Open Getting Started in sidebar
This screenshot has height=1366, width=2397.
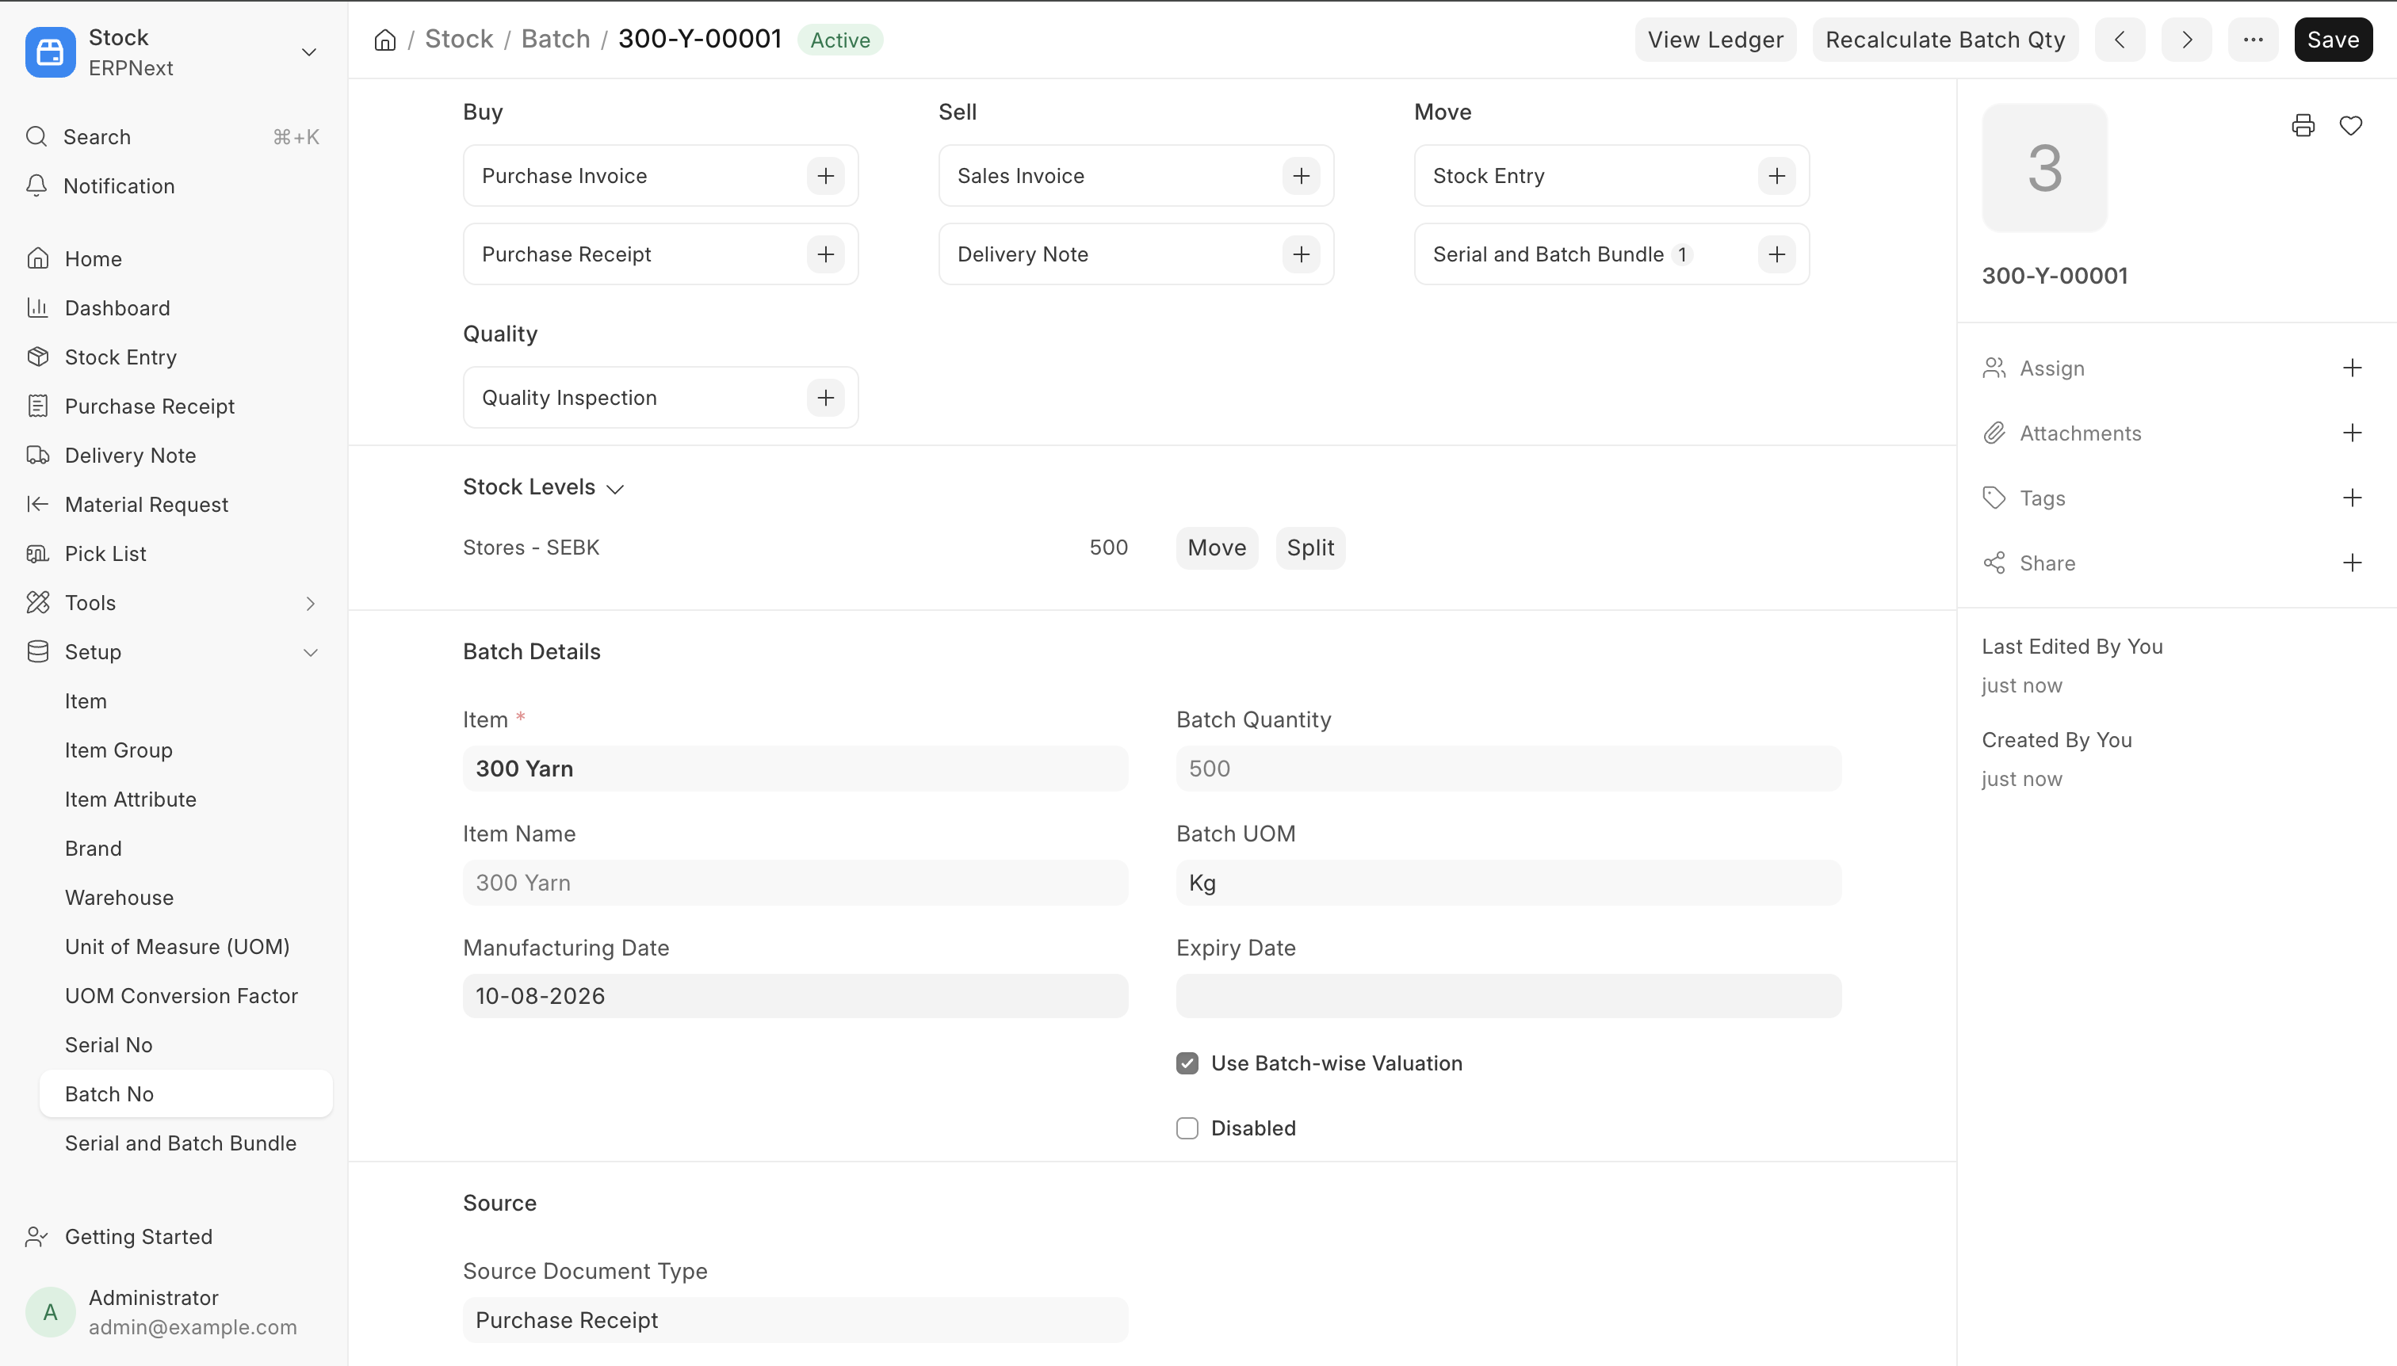point(174,1237)
